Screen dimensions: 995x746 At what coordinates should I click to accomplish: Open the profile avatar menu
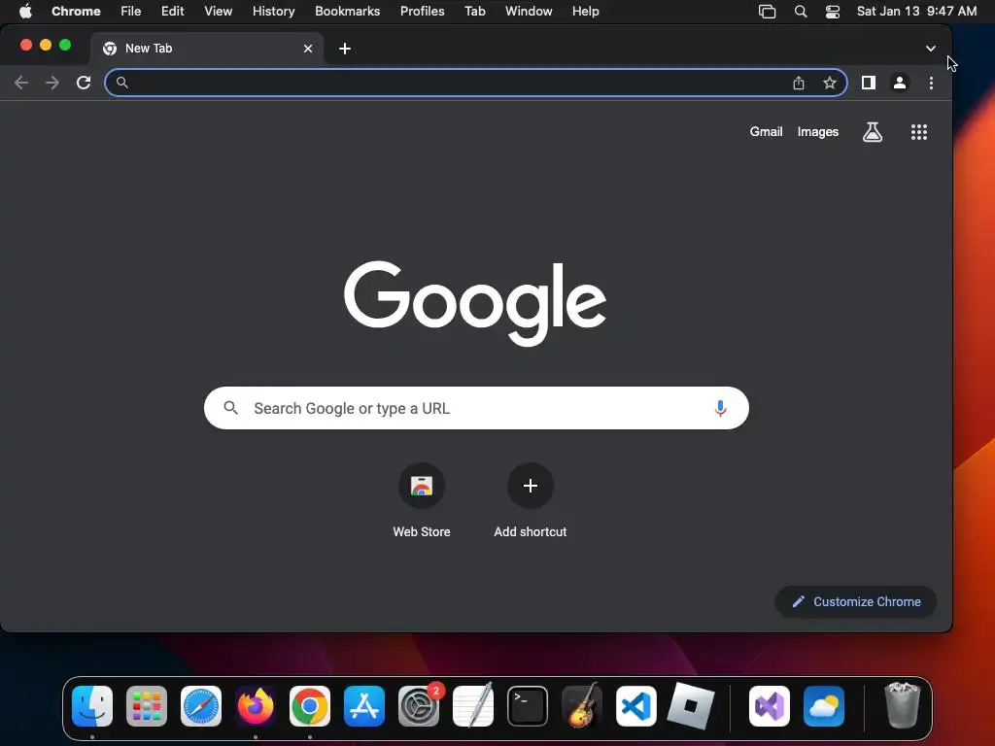[x=899, y=83]
